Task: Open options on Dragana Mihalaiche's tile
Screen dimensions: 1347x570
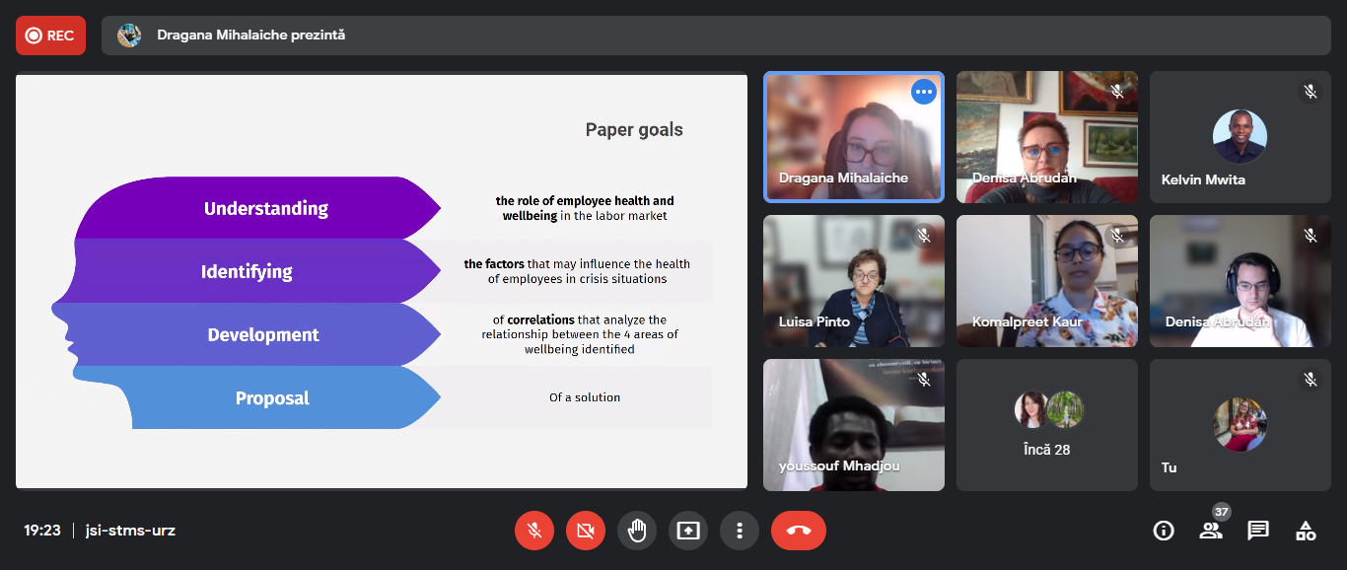Action: pyautogui.click(x=924, y=92)
